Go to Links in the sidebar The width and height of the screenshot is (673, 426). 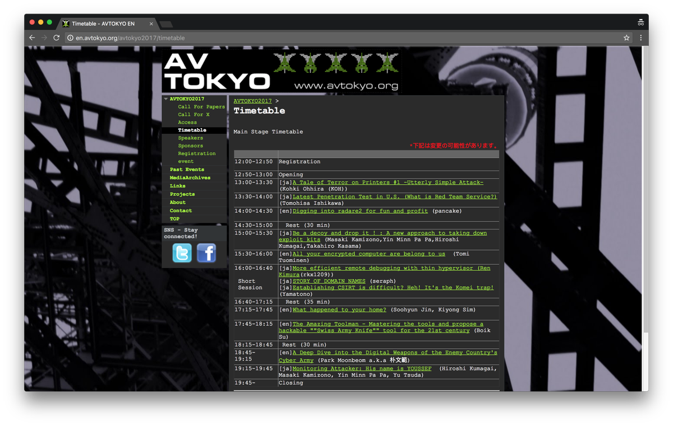pyautogui.click(x=178, y=186)
